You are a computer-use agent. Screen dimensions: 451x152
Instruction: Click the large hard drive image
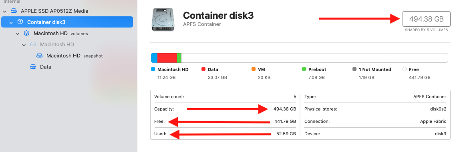click(x=163, y=19)
